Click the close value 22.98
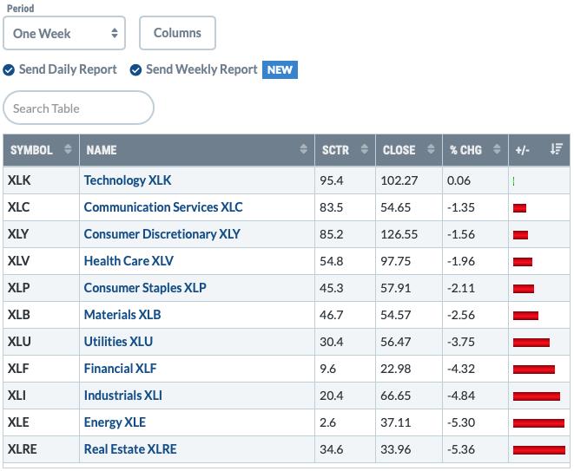This screenshot has width=574, height=471. tap(396, 369)
